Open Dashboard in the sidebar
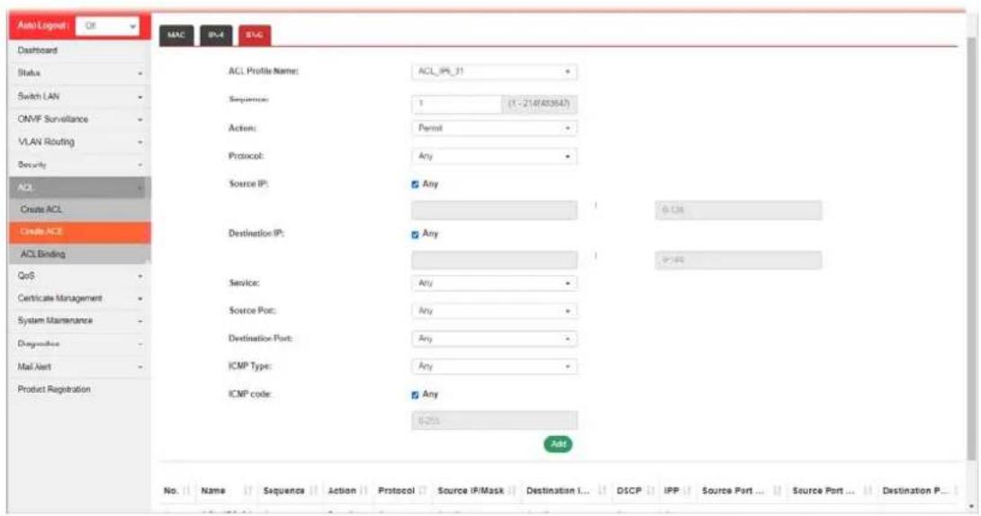 click(x=79, y=50)
